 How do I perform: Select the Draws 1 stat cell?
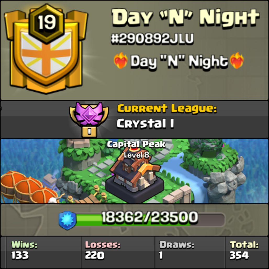point(190,253)
